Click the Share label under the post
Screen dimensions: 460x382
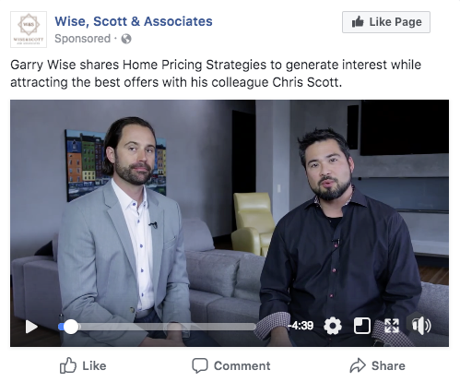tap(388, 366)
